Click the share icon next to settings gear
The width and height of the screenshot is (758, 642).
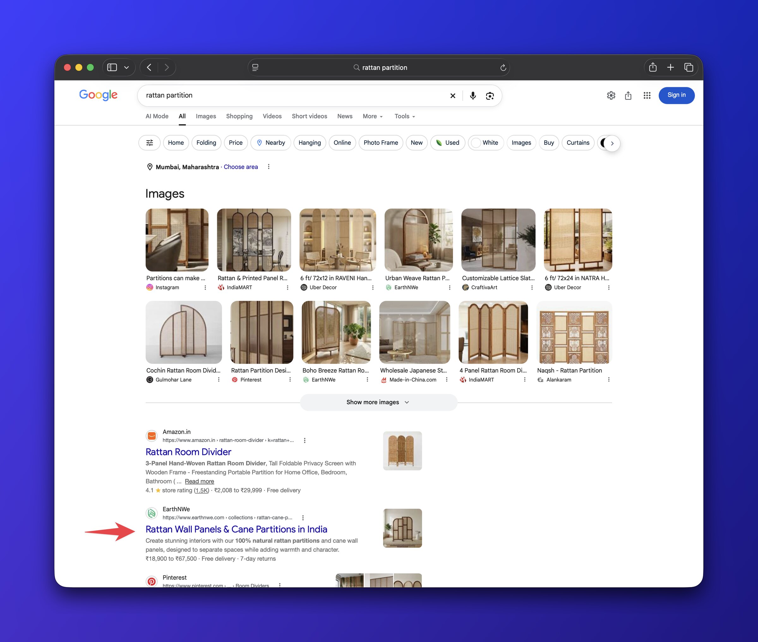pos(628,95)
